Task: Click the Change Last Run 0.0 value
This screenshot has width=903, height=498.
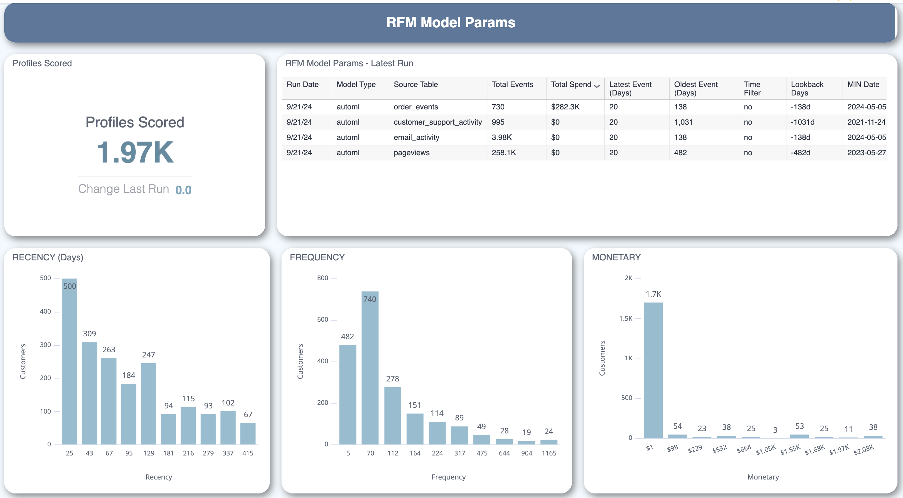Action: tap(183, 190)
